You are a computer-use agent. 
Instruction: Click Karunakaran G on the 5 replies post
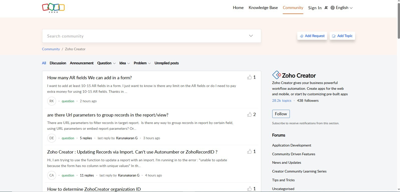tap(127, 138)
